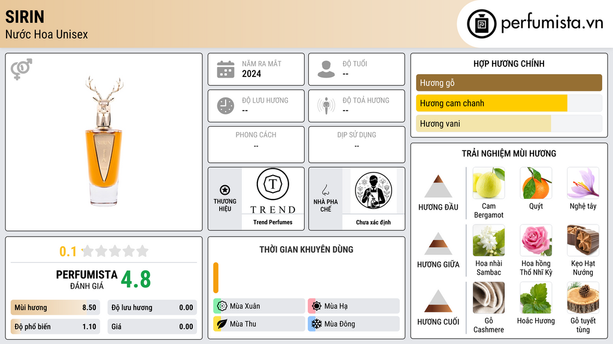This screenshot has height=344, width=613.
Task: Click the Mùa Thu season label
Action: [x=243, y=324]
